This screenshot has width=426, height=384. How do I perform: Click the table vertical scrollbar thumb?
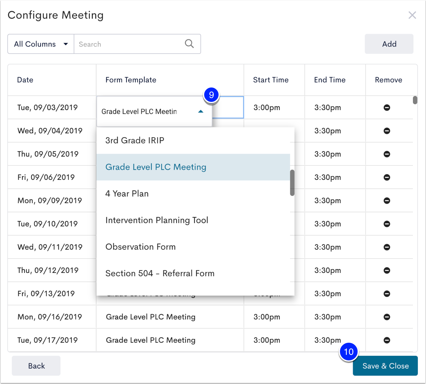415,100
